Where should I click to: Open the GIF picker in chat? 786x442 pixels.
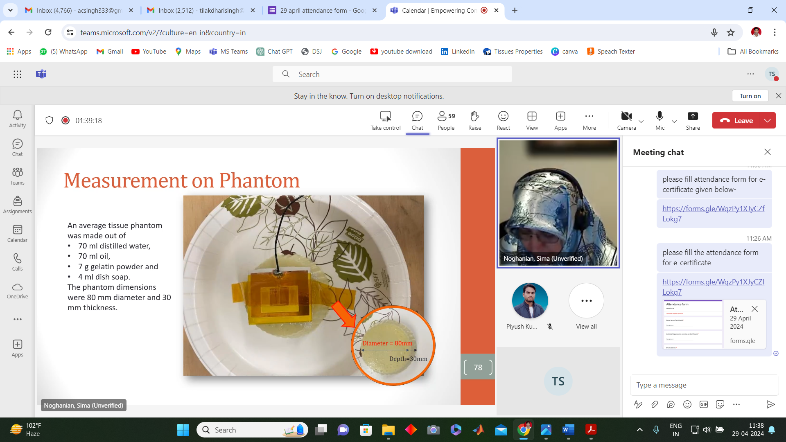point(704,404)
